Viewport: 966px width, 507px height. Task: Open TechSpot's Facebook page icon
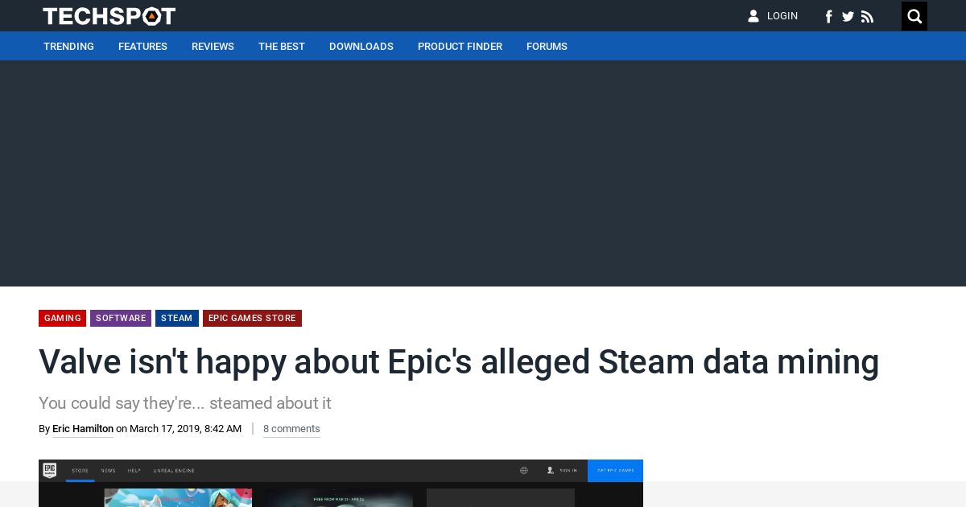[x=828, y=16]
